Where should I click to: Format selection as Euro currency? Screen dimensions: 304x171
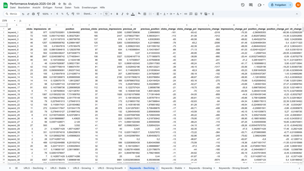(57, 14)
